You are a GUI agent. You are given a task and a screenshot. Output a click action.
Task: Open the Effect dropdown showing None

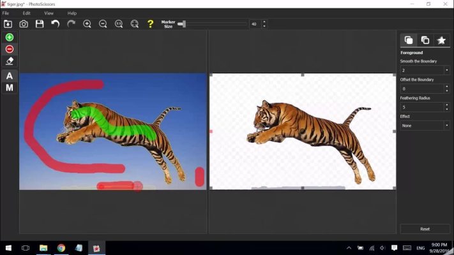(x=446, y=126)
